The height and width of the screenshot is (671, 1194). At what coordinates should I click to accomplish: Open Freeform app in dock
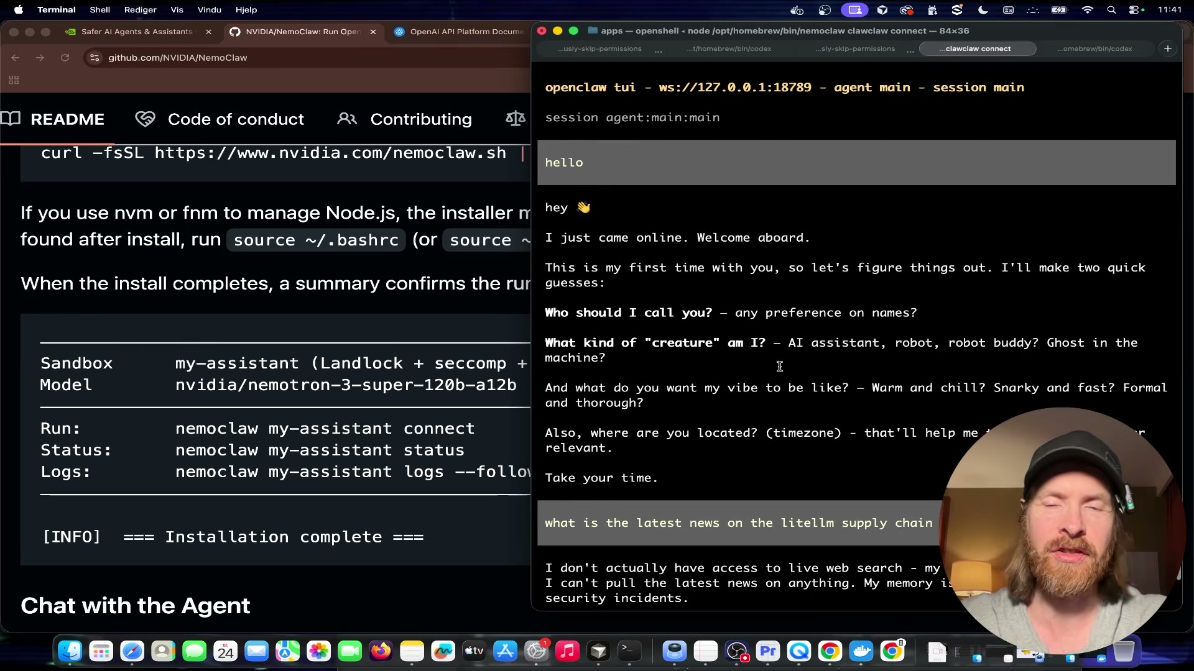pos(443,651)
